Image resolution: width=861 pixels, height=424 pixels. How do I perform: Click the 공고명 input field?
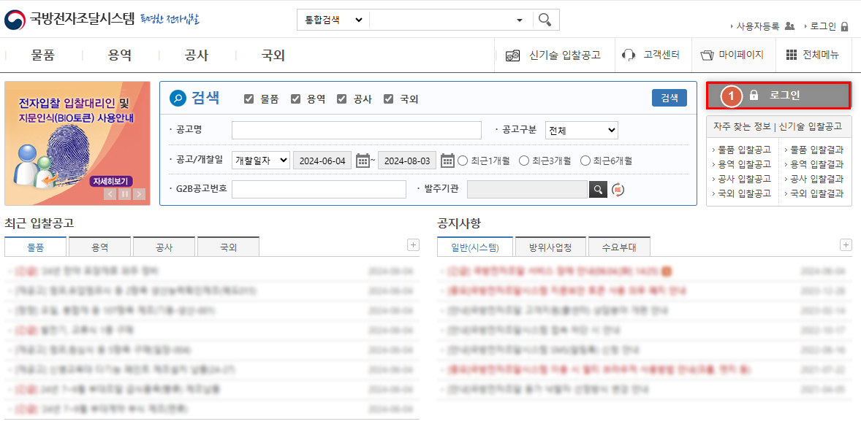(x=356, y=129)
